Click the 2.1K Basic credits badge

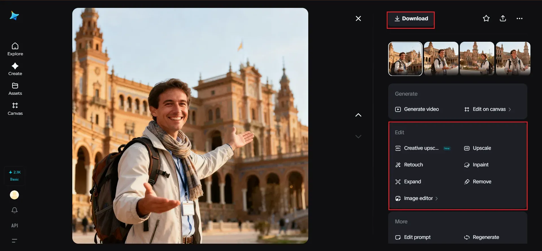pyautogui.click(x=14, y=176)
